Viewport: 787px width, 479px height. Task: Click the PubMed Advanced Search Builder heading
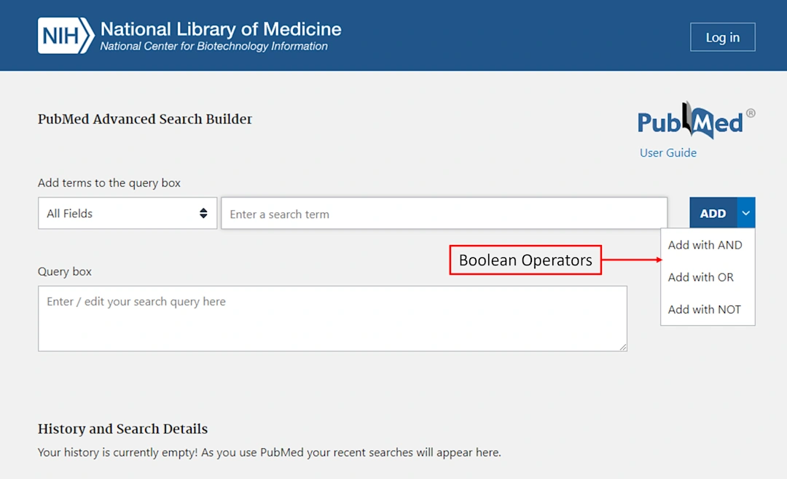coord(144,119)
